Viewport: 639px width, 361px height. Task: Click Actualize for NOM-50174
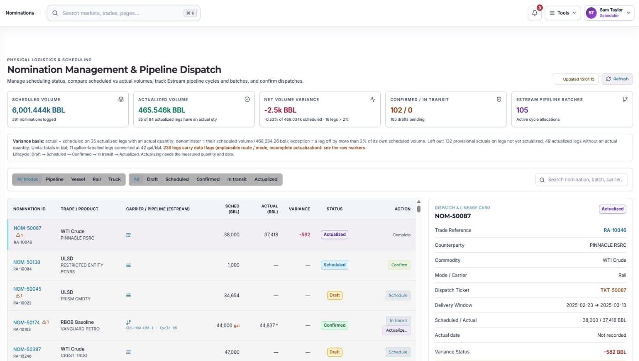click(397, 330)
